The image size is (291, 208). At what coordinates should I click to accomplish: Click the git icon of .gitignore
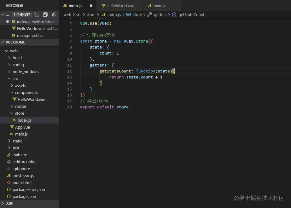[9, 169]
